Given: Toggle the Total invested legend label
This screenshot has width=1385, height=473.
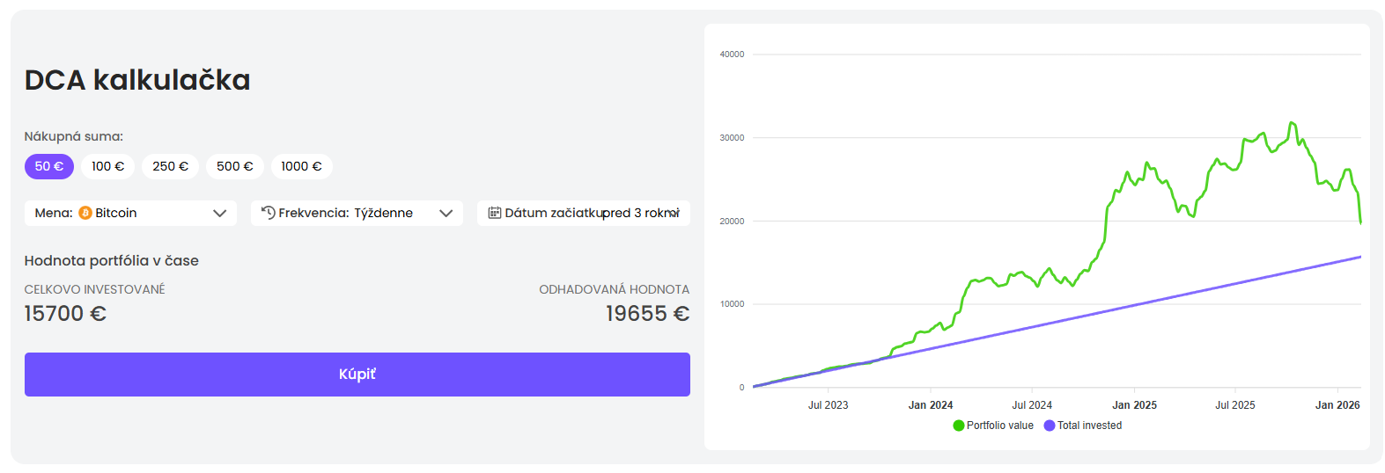Looking at the screenshot, I should (1090, 426).
